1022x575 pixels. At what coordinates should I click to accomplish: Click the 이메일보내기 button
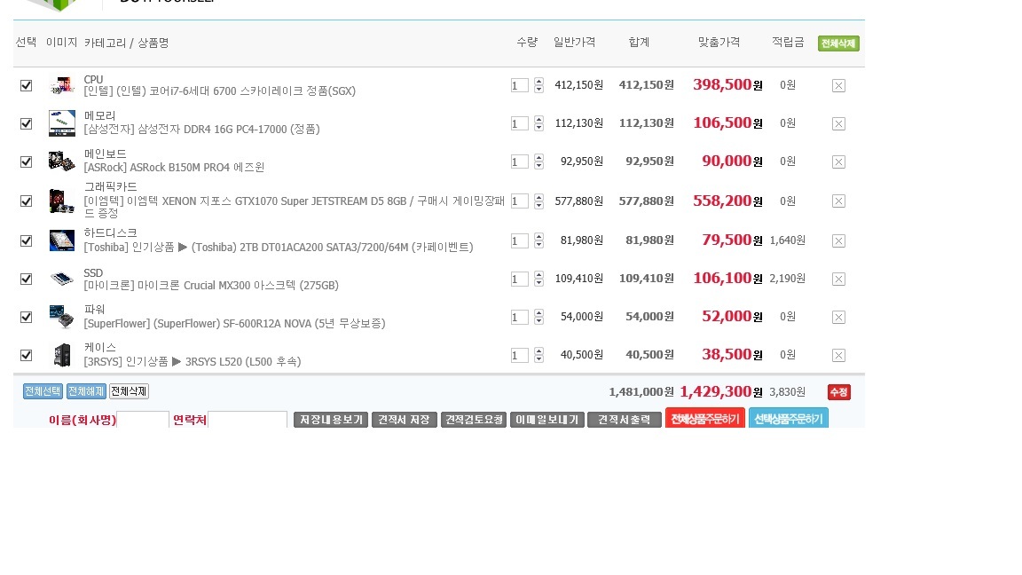(547, 420)
